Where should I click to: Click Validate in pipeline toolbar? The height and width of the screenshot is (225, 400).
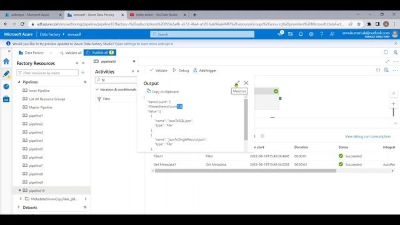(x=158, y=71)
